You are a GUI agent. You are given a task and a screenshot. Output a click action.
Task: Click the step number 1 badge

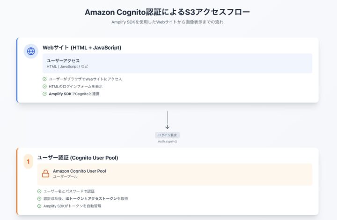pos(28,161)
